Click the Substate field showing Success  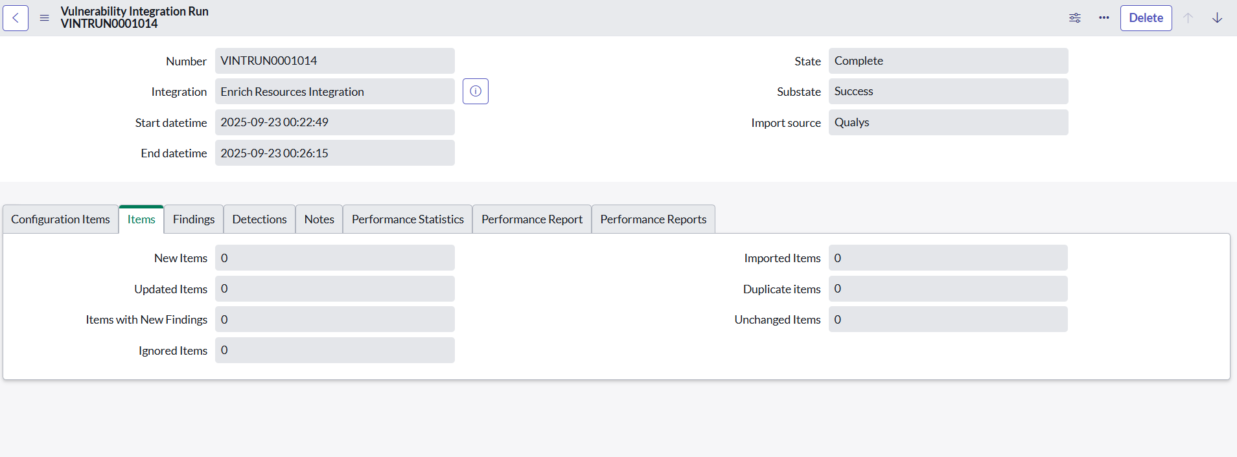coord(949,91)
